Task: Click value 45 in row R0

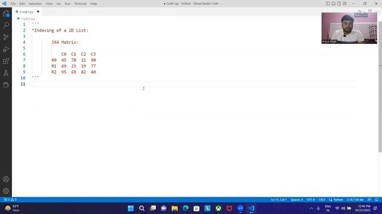Action: (64, 60)
